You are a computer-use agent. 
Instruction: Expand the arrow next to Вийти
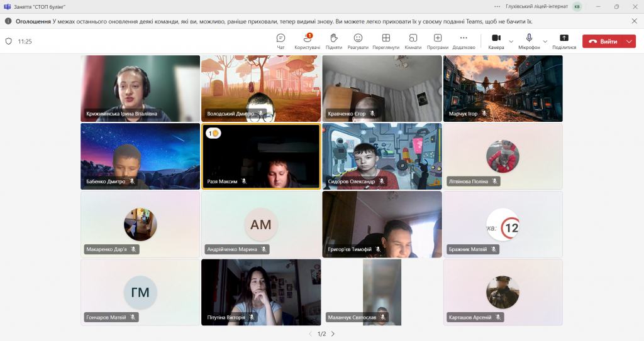(x=629, y=41)
